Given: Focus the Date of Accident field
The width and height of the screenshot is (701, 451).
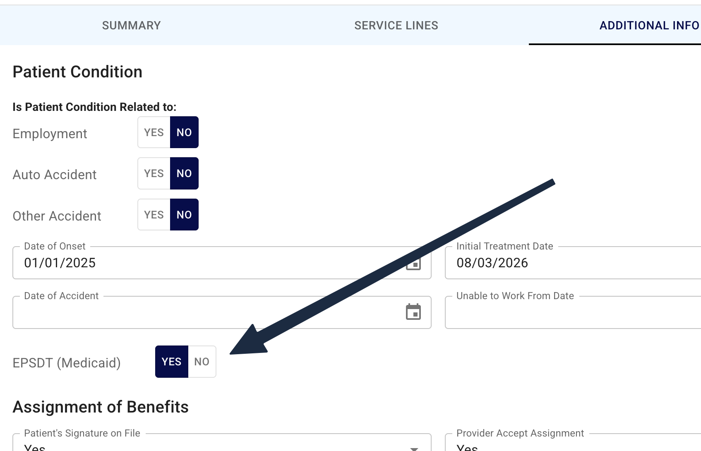Looking at the screenshot, I should (222, 312).
